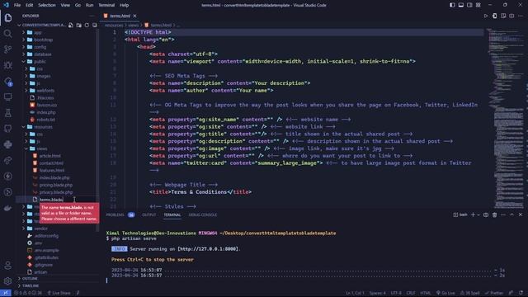Create new folder in Explorer header

tap(79, 26)
